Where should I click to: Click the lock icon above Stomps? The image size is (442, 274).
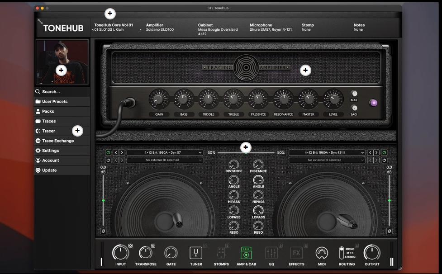click(227, 246)
